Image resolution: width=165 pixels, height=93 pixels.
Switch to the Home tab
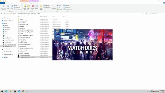[7, 3]
